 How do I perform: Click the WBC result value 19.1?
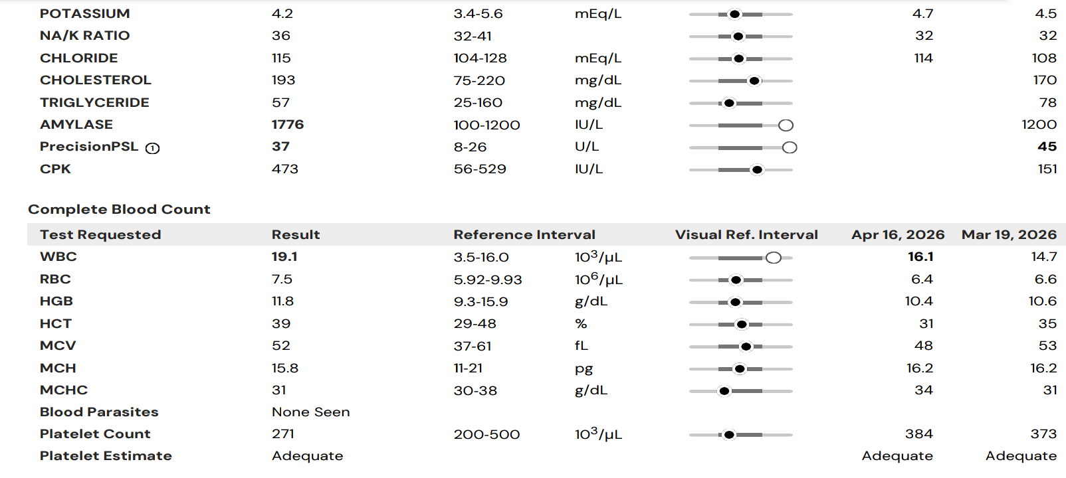284,256
